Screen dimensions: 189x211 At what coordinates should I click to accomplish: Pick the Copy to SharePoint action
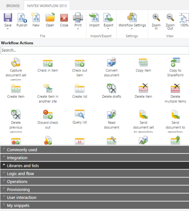(175, 67)
